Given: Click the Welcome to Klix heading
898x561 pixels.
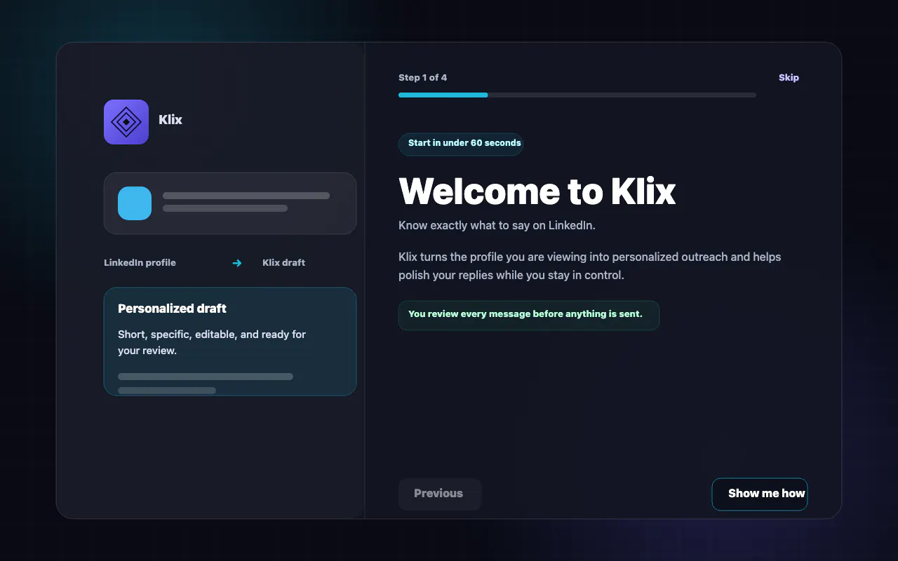Looking at the screenshot, I should tap(537, 191).
